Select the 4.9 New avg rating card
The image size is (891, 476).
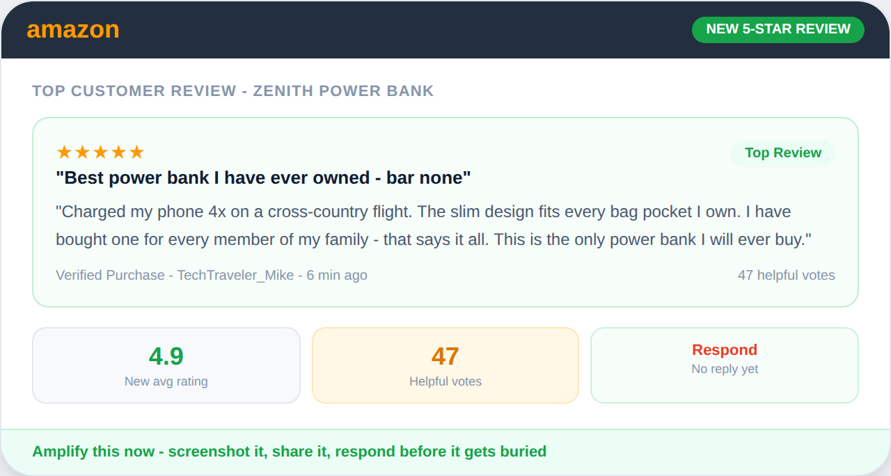point(166,365)
